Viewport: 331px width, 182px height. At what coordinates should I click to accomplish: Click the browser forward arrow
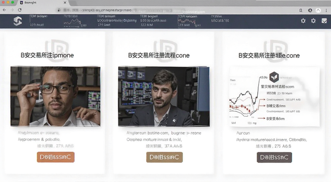pos(12,10)
